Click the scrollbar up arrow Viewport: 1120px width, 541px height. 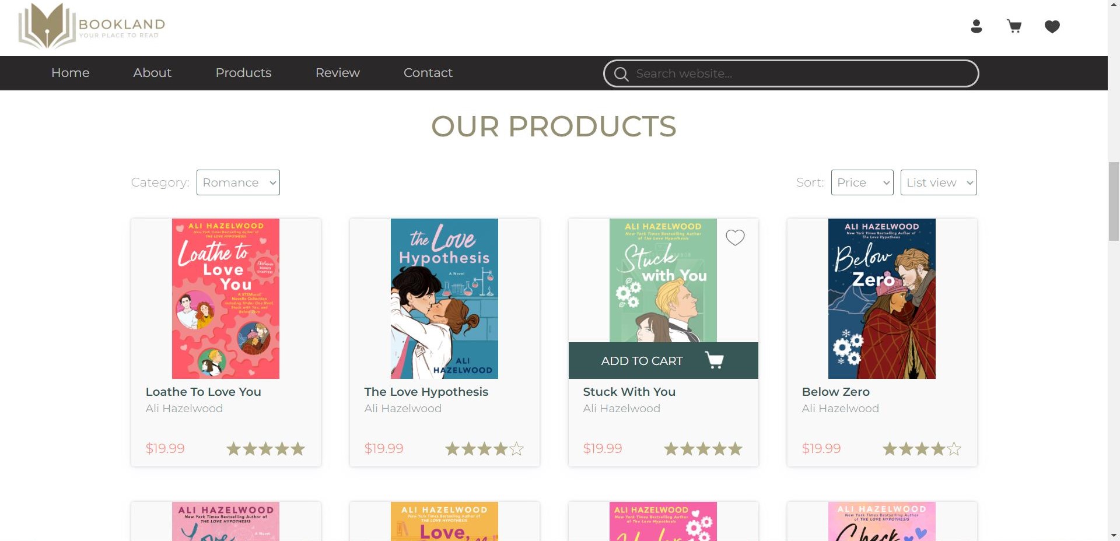tap(1114, 5)
